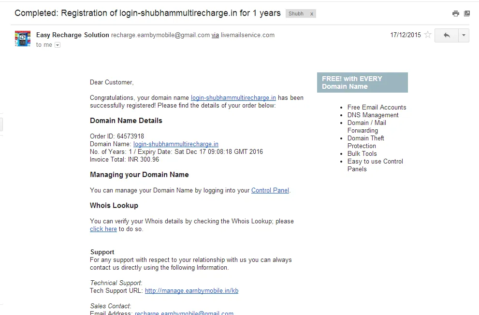
Task: Open the Control Panel link
Action: pos(270,190)
